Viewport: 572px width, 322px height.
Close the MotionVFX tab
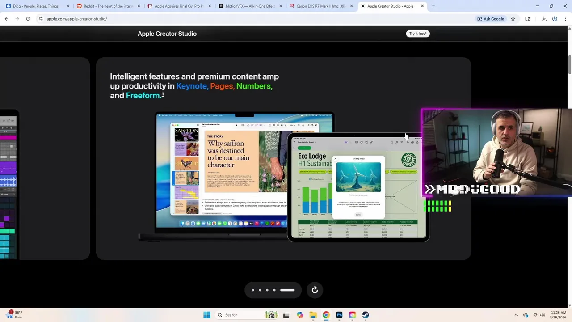(281, 6)
